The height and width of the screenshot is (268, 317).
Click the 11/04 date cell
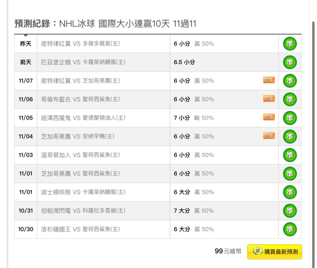coord(26,136)
